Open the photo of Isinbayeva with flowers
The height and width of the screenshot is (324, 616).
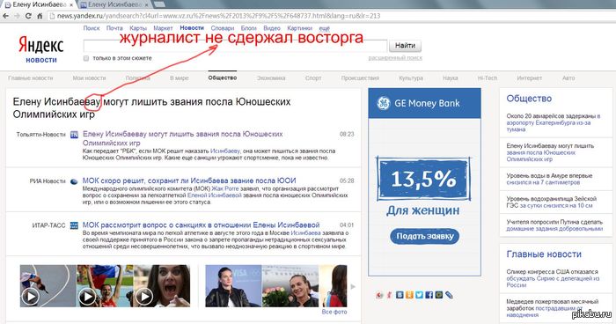(x=290, y=286)
